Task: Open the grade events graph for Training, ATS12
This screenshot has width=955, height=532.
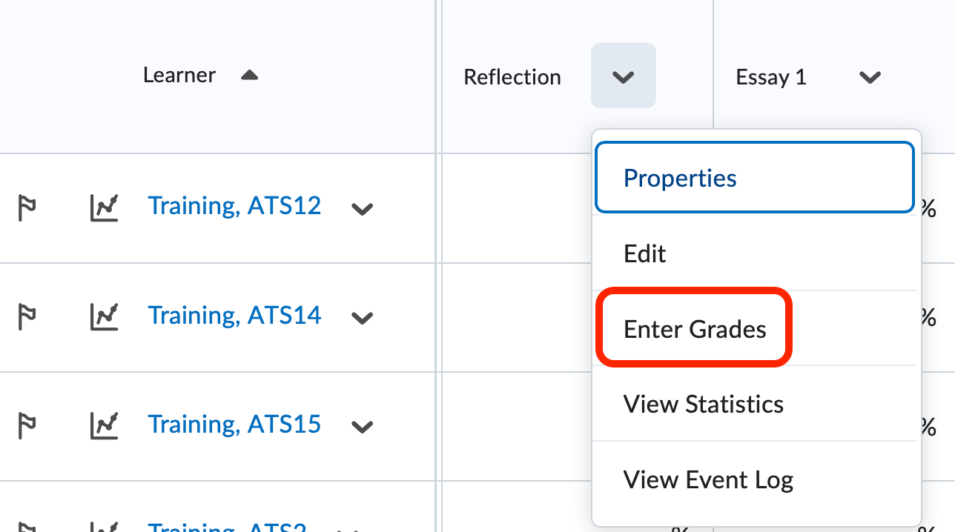Action: click(104, 208)
